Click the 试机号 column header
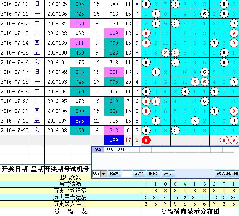The image size is (239, 216). click(x=79, y=169)
